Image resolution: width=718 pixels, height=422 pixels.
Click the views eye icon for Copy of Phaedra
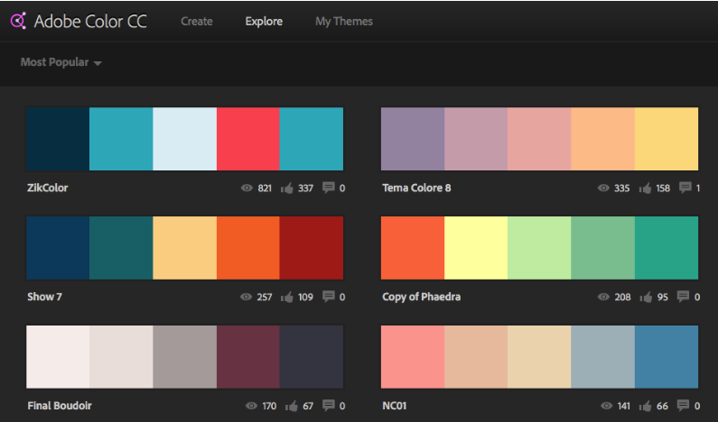click(x=603, y=298)
